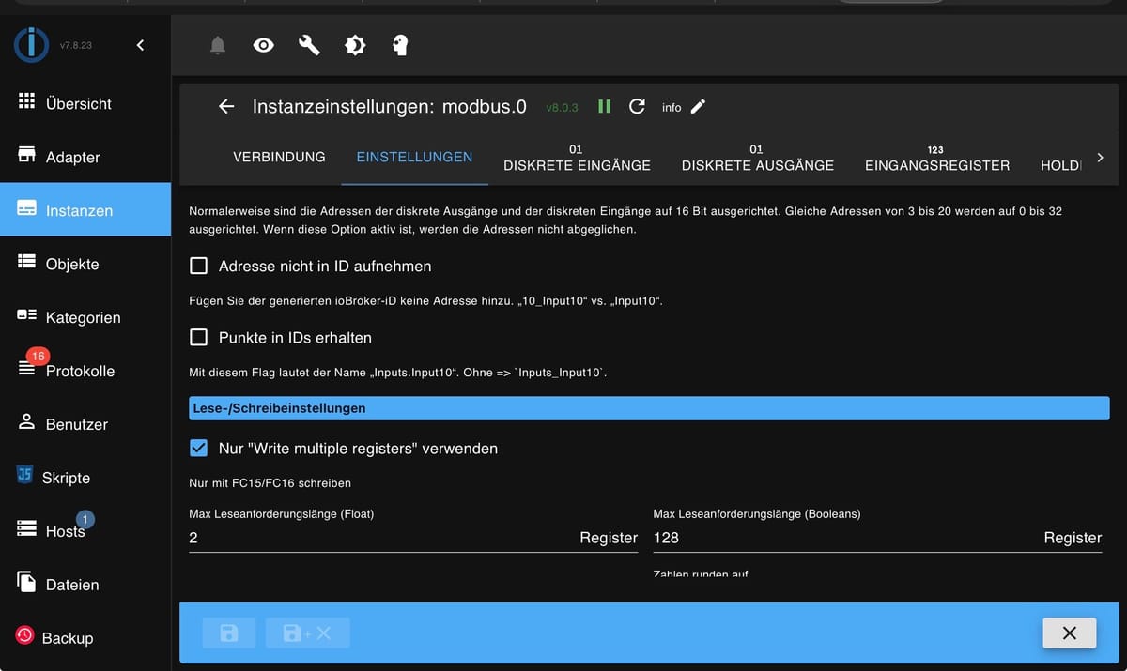Toggle expert mode head icon
Viewport: 1127px width, 671px height.
click(x=400, y=45)
